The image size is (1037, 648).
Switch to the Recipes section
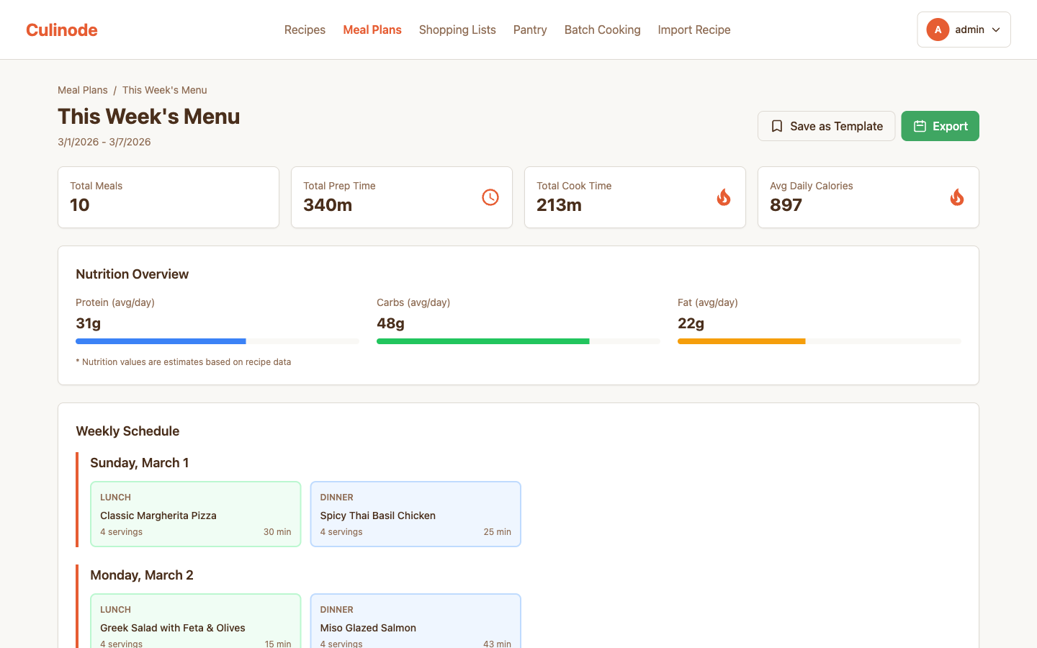(305, 30)
